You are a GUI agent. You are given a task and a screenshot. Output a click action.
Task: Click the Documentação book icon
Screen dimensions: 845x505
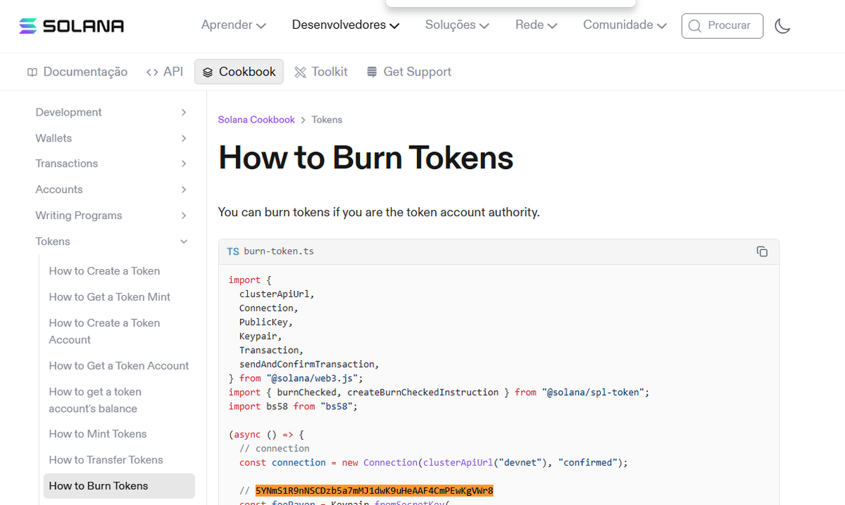[32, 72]
